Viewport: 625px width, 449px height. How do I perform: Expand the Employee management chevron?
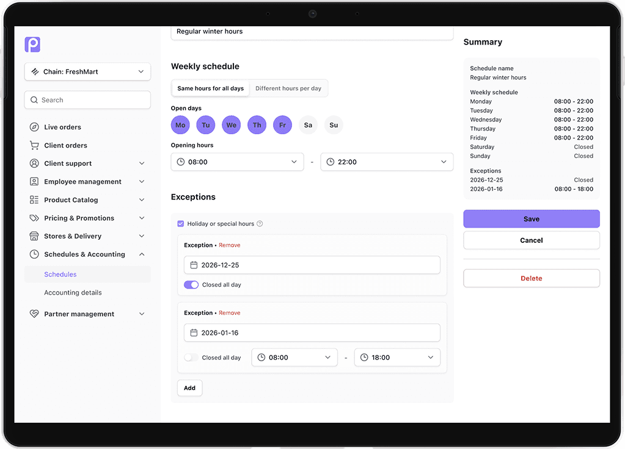142,182
